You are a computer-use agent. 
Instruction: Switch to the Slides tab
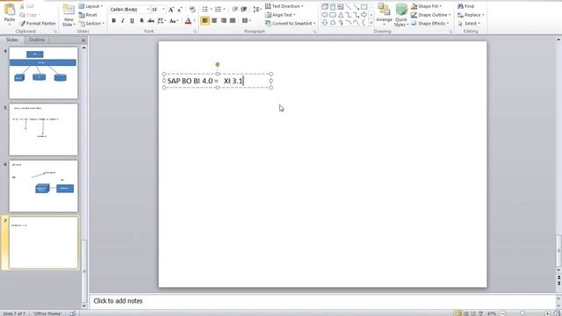pos(11,39)
